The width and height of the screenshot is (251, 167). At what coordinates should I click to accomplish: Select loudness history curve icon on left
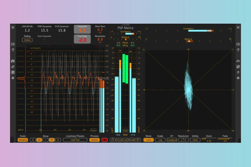click(13, 61)
